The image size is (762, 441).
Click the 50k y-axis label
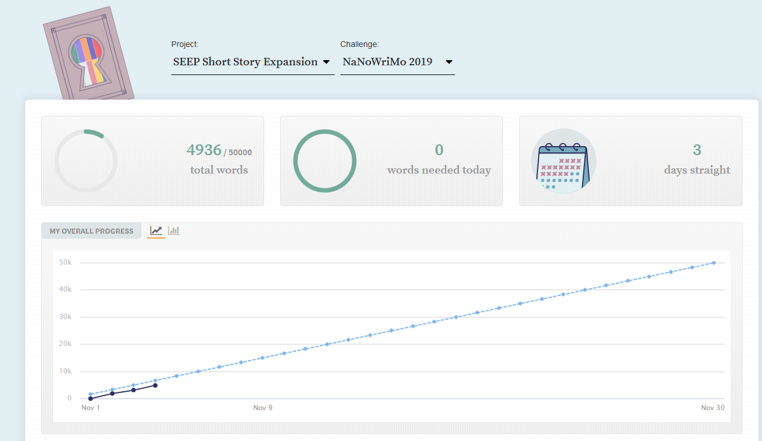point(65,262)
